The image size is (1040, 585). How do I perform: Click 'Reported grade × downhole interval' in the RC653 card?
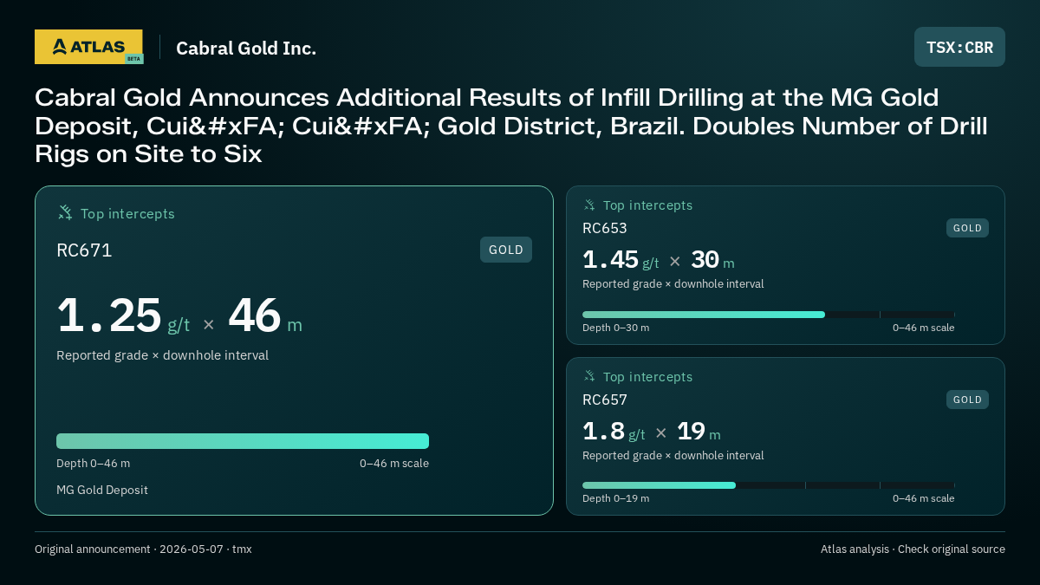[673, 284]
